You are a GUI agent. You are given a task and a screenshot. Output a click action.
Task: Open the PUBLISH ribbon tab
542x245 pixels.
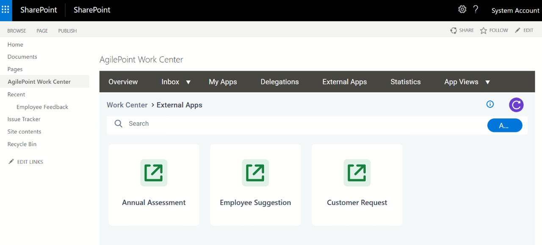(x=68, y=31)
